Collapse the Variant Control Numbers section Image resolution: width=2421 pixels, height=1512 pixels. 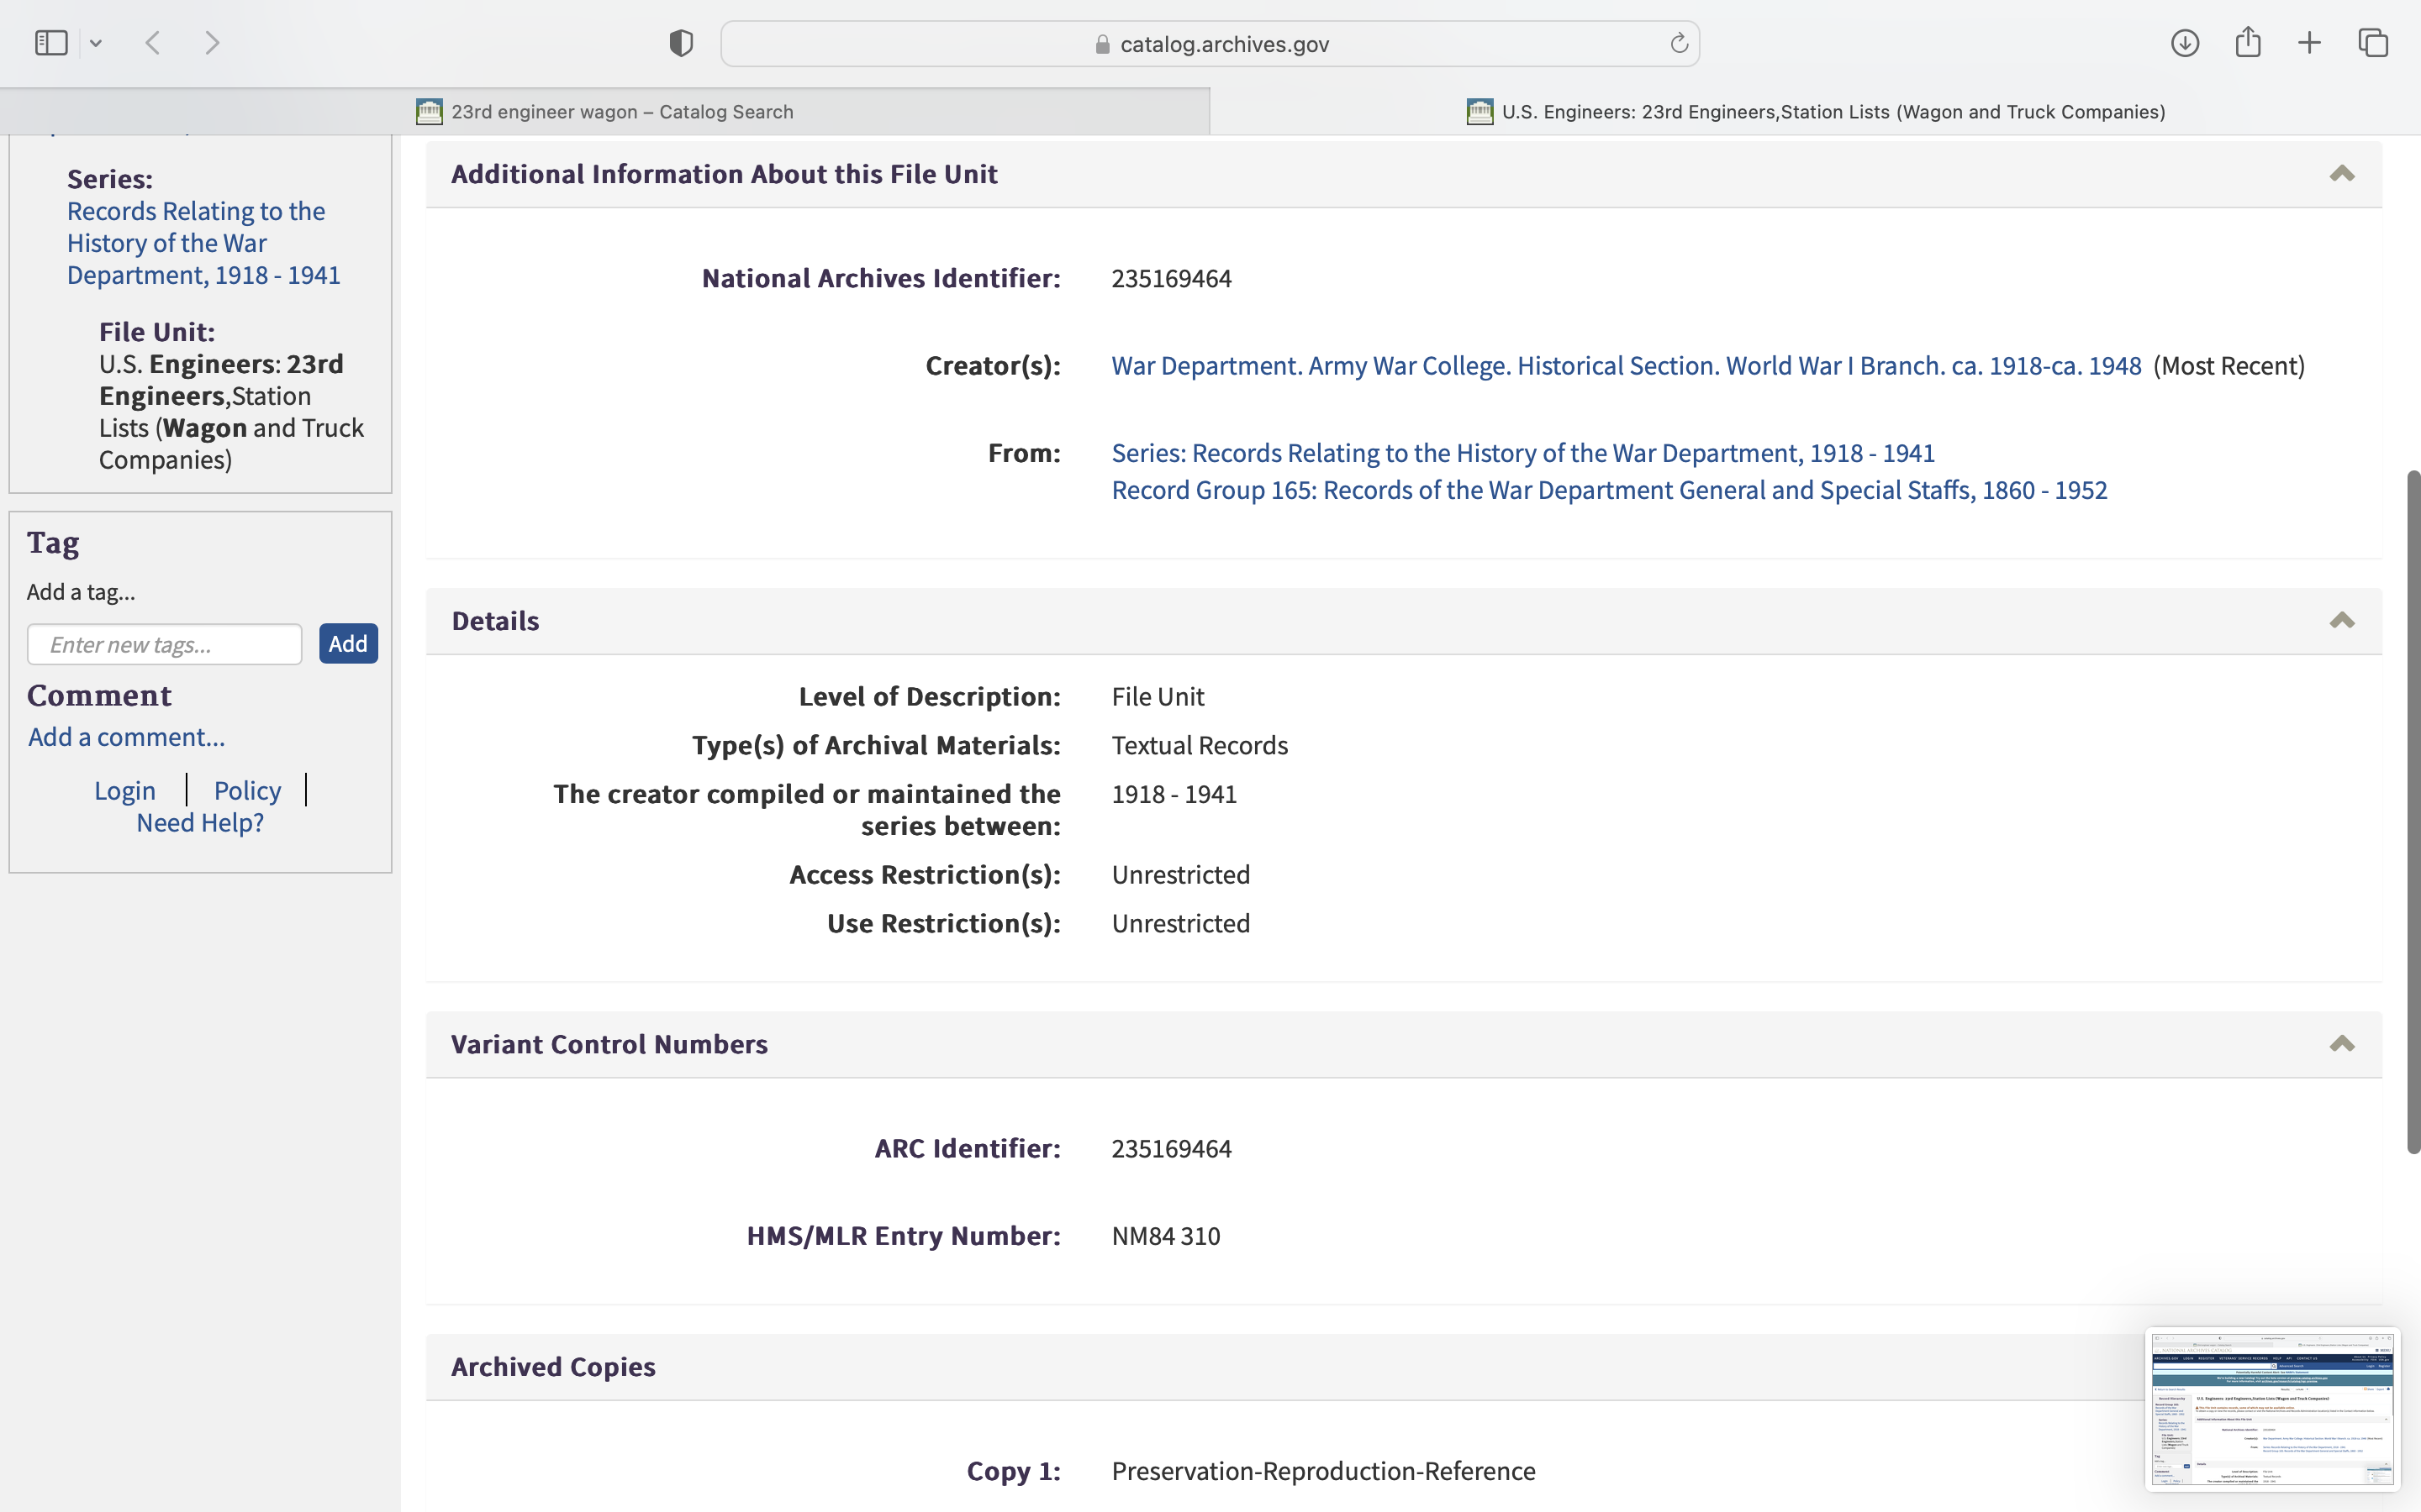(2341, 1044)
